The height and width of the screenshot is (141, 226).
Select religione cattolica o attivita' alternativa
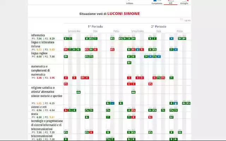click(x=43, y=90)
